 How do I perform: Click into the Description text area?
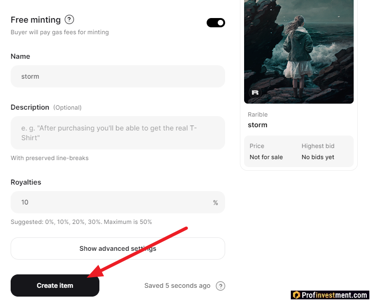(117, 133)
